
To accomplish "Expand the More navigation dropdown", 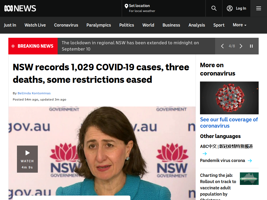I will click(x=239, y=25).
